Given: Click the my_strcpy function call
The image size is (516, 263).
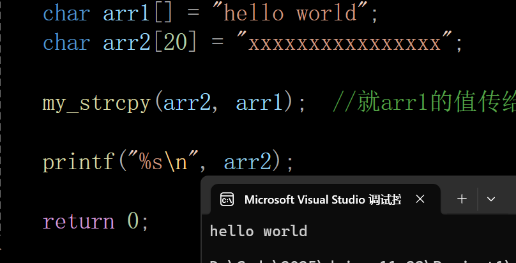Looking at the screenshot, I should click(174, 103).
